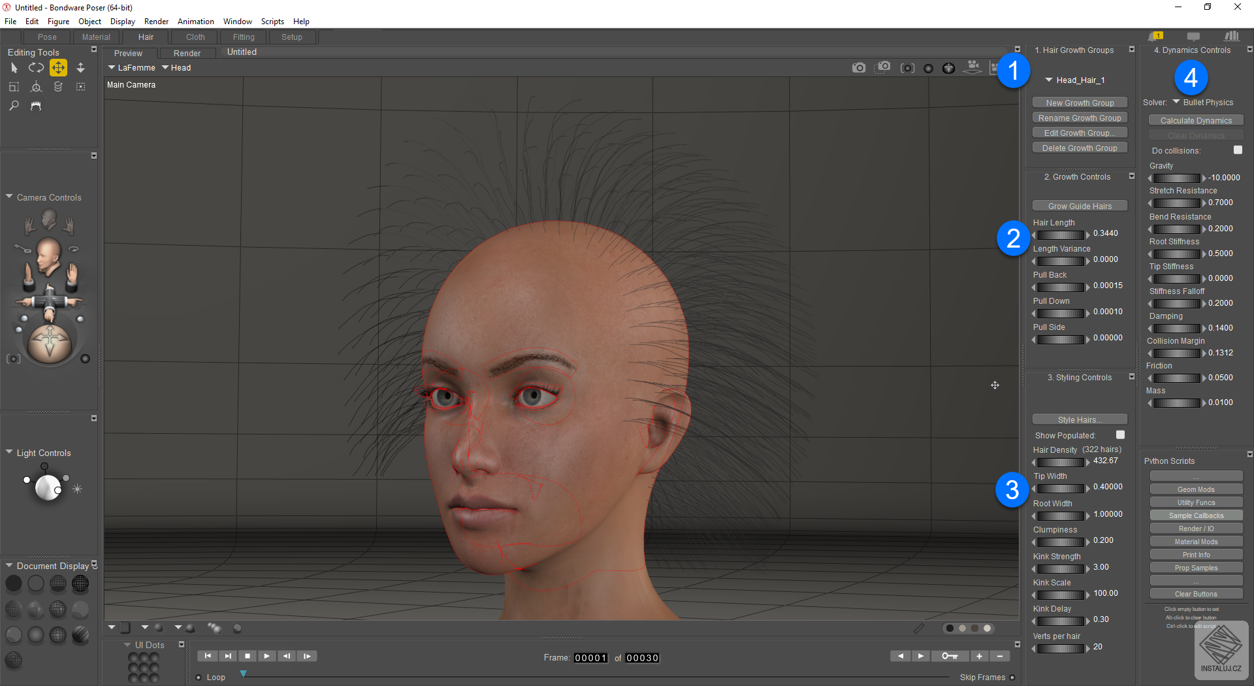1254x686 pixels.
Task: Adjust the Hair Length slider dial
Action: pyautogui.click(x=1061, y=235)
